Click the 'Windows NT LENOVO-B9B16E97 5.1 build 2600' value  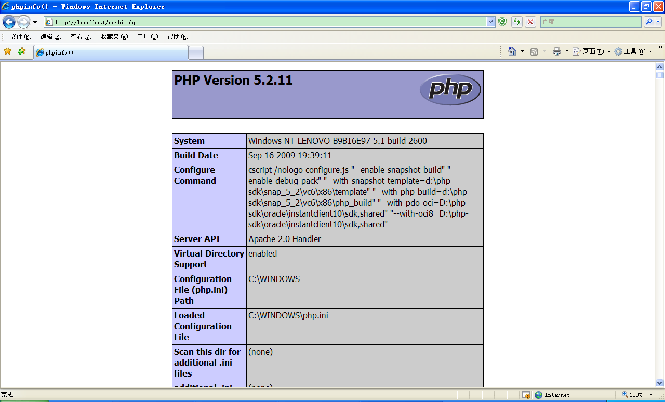(x=338, y=141)
